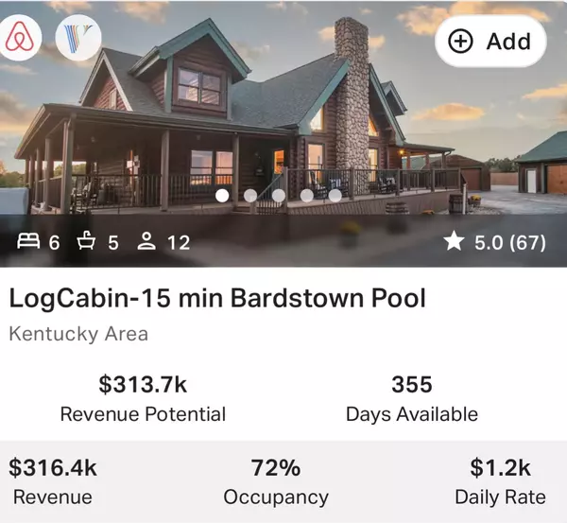This screenshot has height=523, width=567.
Task: Select the first photo carousel dot
Action: point(222,196)
